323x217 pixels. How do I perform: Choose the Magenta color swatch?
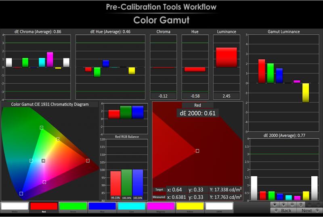click(x=161, y=207)
